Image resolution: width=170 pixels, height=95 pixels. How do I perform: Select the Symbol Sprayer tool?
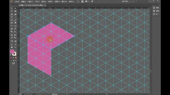point(12,41)
